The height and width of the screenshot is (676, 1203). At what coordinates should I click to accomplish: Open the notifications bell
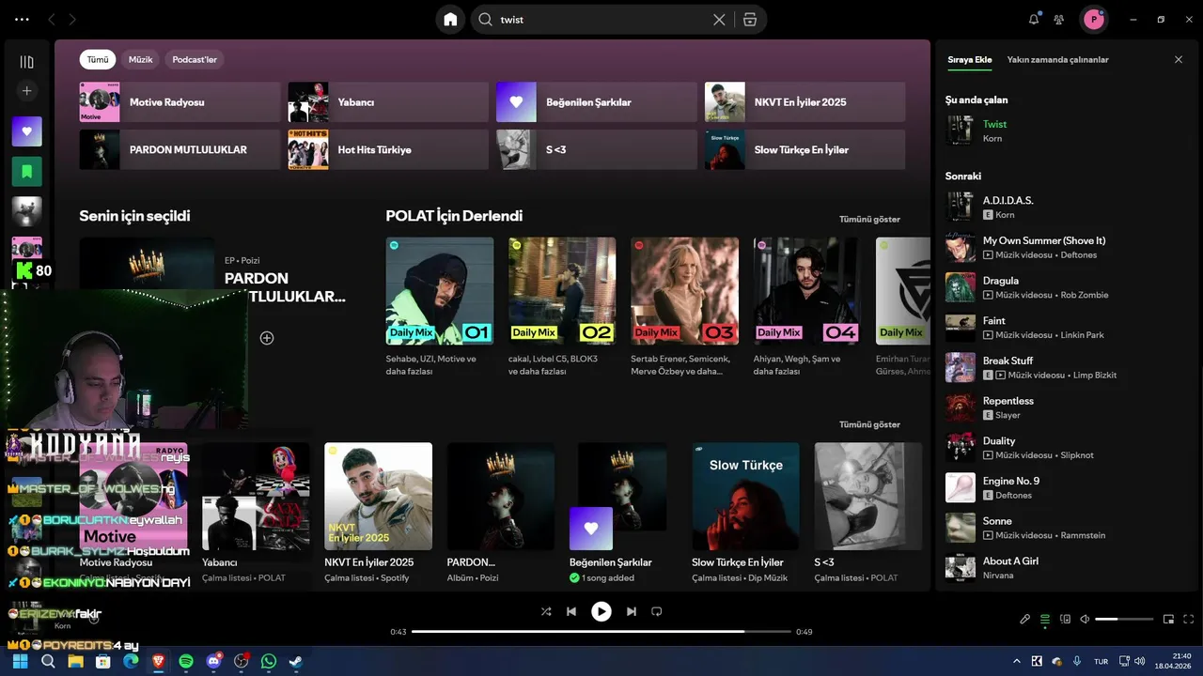pos(1034,19)
